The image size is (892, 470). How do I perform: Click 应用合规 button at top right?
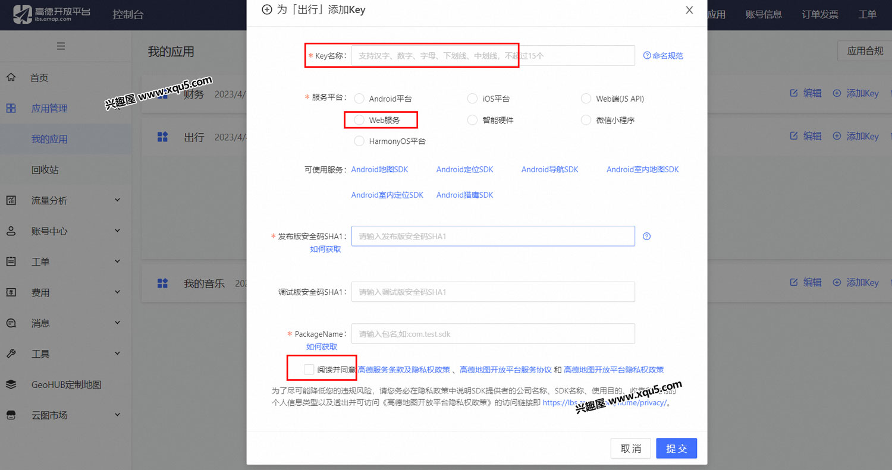pos(865,51)
